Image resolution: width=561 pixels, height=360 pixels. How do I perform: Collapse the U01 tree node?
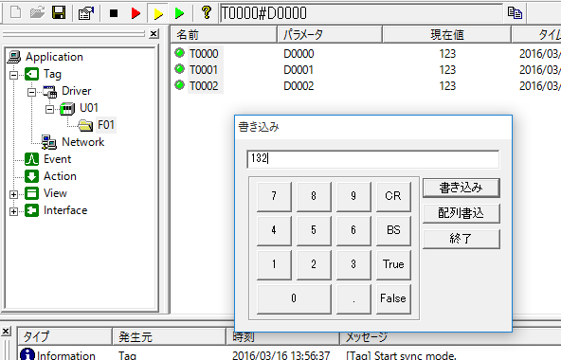pos(49,109)
